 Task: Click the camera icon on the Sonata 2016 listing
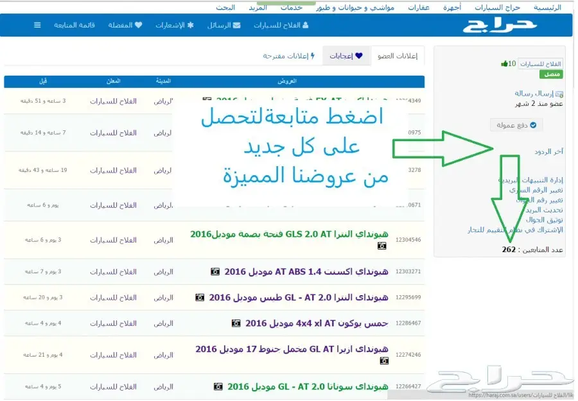coord(217,386)
